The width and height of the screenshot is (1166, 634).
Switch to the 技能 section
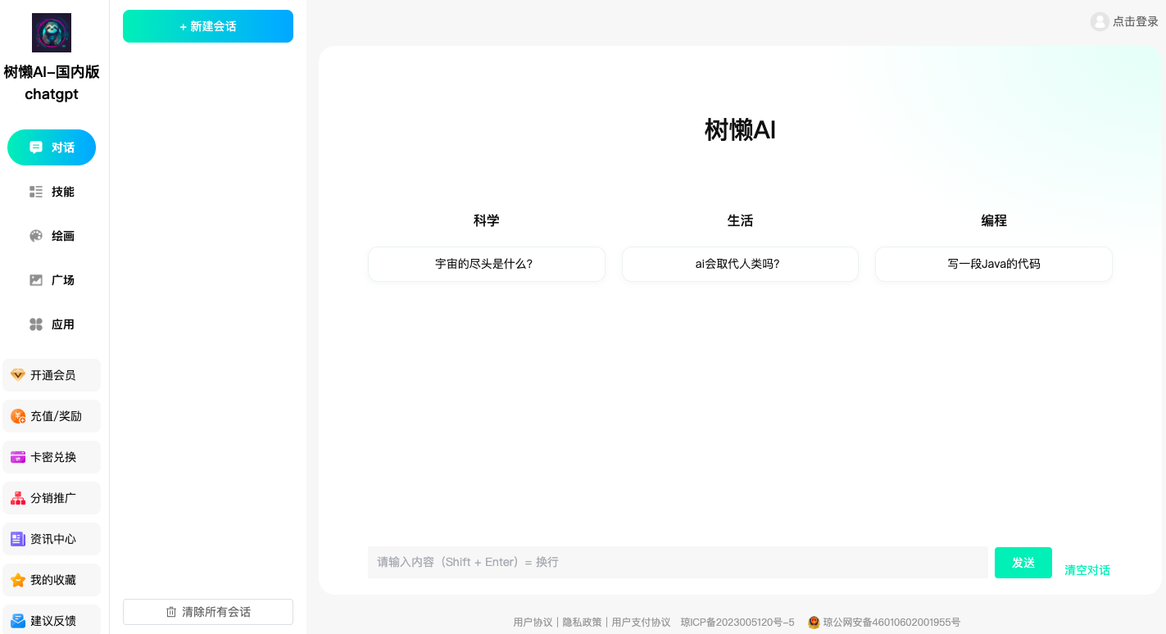pyautogui.click(x=52, y=192)
